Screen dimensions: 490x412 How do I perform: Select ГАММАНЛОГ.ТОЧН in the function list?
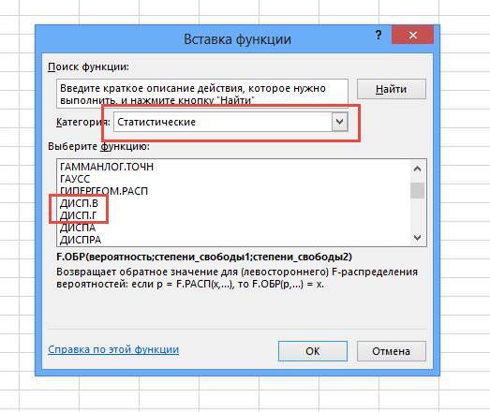107,167
